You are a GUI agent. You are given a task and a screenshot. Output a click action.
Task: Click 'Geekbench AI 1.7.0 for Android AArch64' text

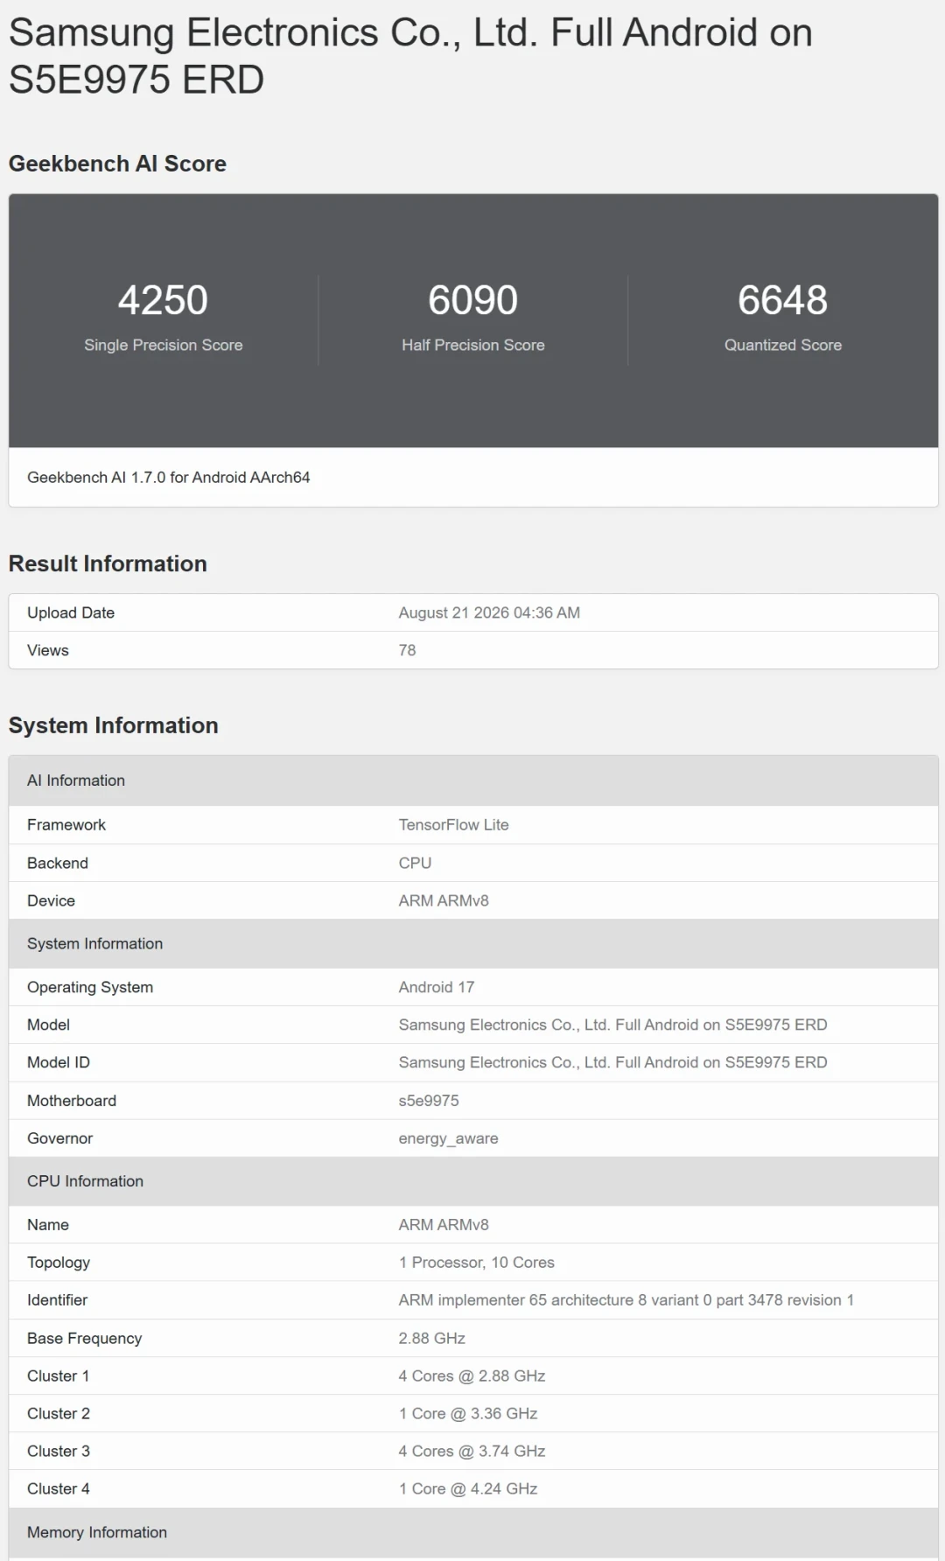169,477
